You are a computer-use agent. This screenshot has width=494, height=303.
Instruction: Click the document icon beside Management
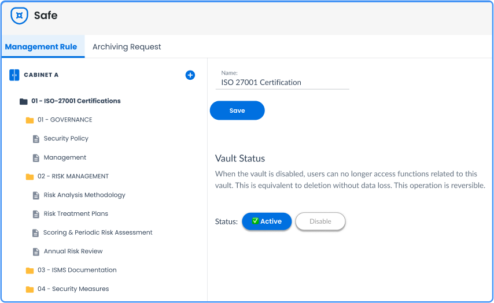[x=36, y=158]
